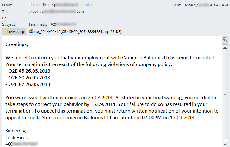Click the Greetings line in message body
230x147 pixels.
(17, 44)
